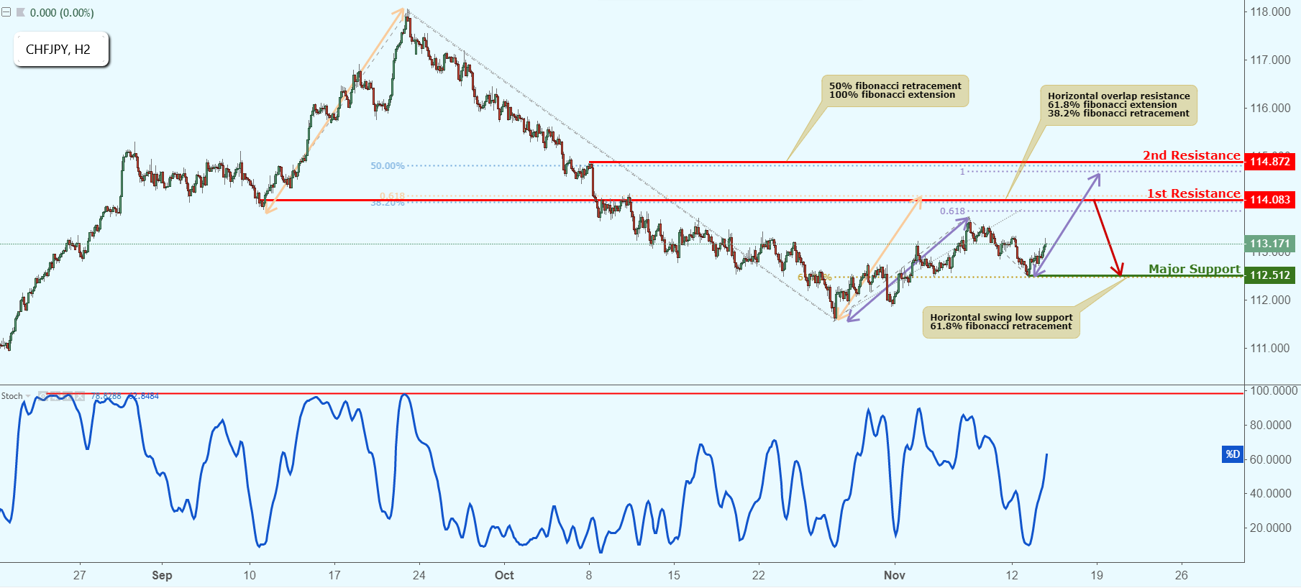Select the '50% fibonacci retracement' callout note
Screen dimensions: 1301x588
pyautogui.click(x=895, y=91)
